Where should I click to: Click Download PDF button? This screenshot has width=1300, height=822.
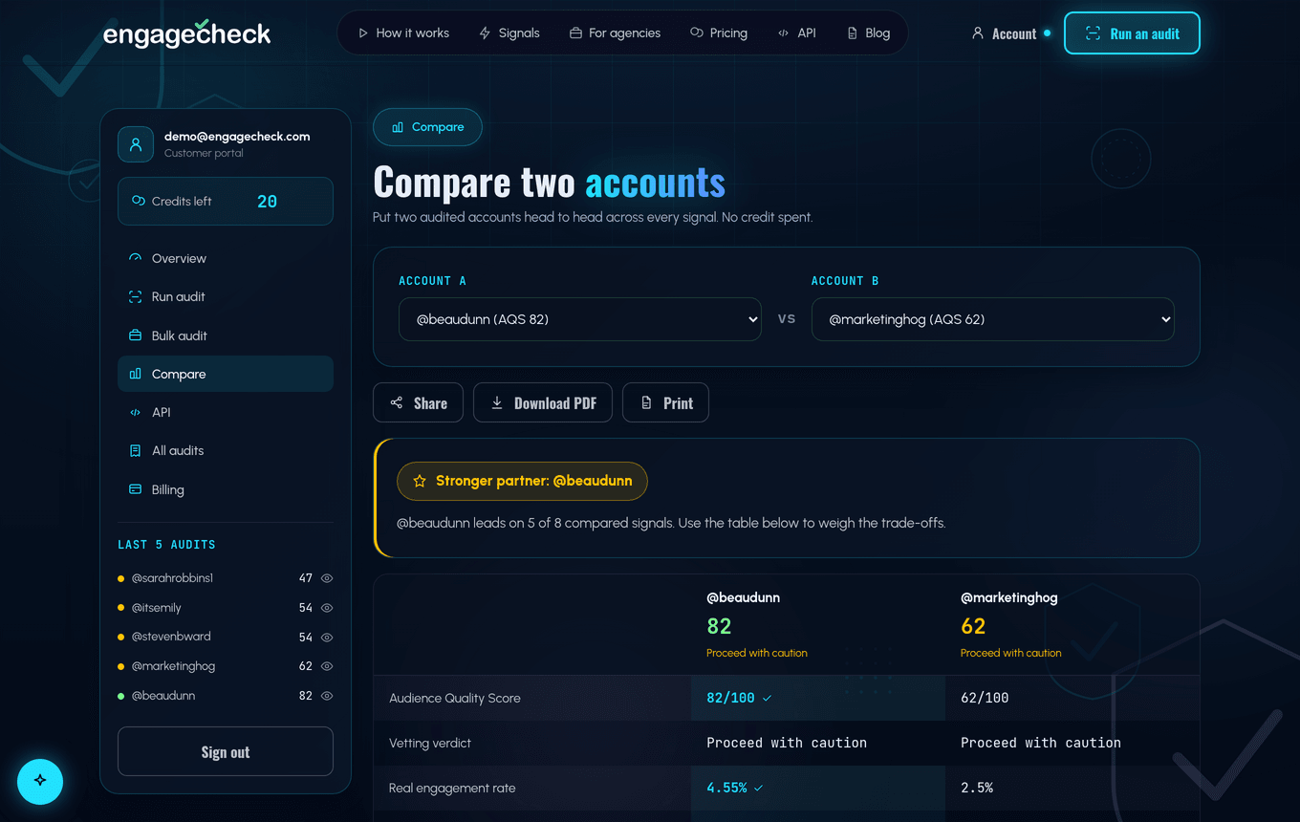coord(542,402)
